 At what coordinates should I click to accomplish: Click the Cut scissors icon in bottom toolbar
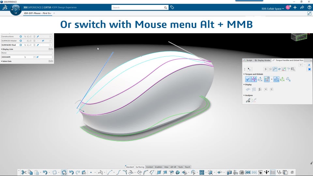pyautogui.click(x=24, y=172)
